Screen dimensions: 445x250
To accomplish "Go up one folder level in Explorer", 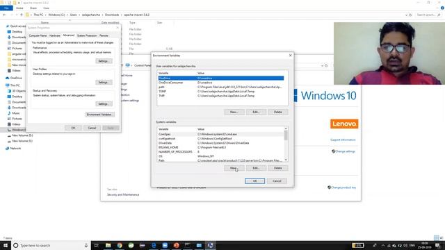I will (x=22, y=15).
